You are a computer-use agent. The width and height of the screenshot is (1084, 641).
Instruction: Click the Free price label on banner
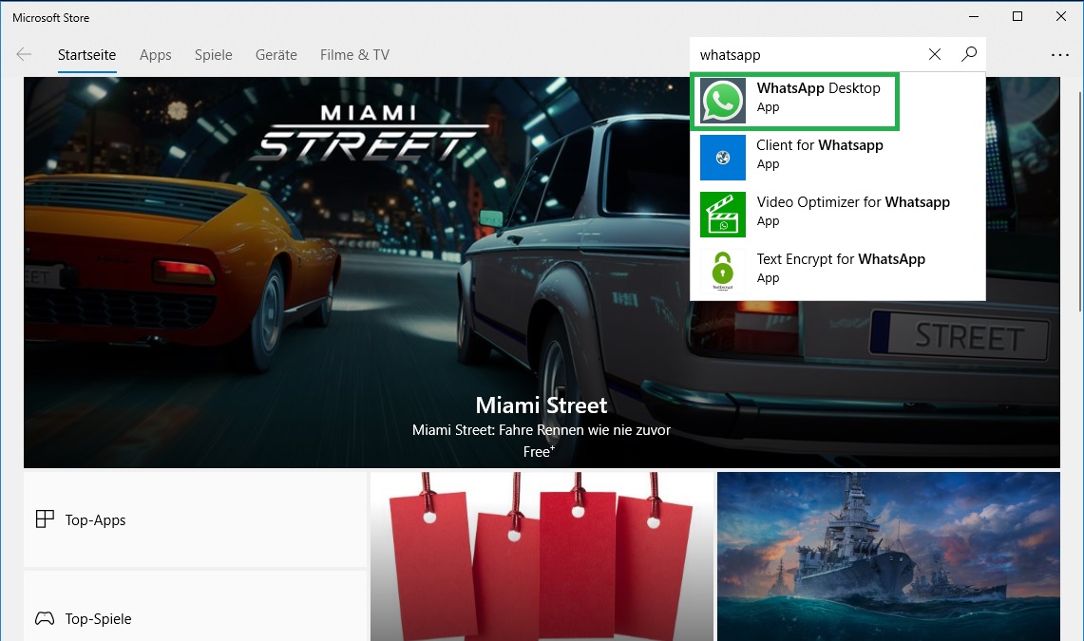tap(539, 452)
